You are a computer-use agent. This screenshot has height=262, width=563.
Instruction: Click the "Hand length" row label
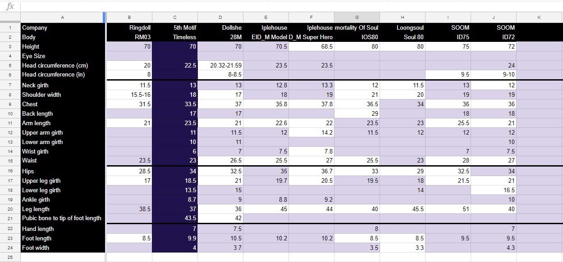(63, 229)
